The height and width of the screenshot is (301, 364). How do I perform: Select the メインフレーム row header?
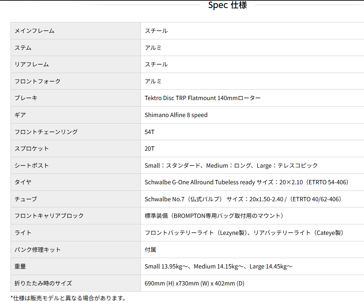33,31
